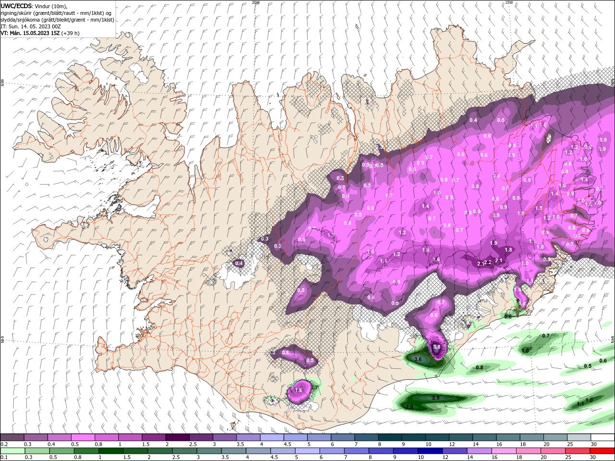615x461 pixels.
Task: Click the '3.6' precipitation value on map
Action: [418, 359]
